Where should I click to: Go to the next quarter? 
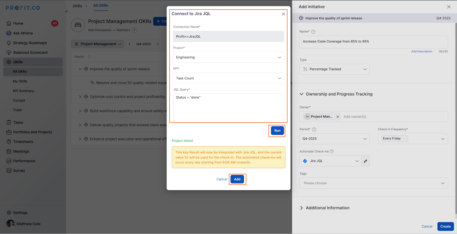pos(158,44)
